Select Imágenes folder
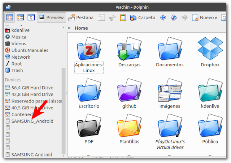The height and width of the screenshot is (163, 231). coord(170,93)
